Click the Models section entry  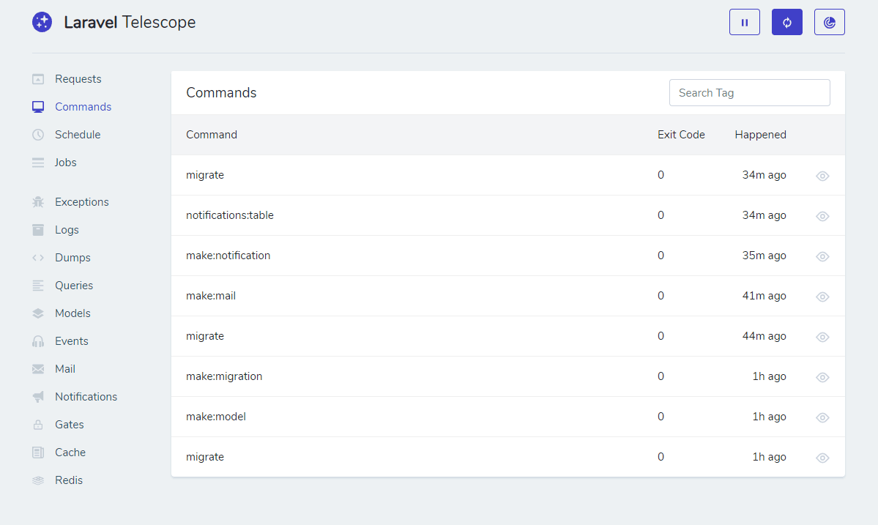click(72, 313)
